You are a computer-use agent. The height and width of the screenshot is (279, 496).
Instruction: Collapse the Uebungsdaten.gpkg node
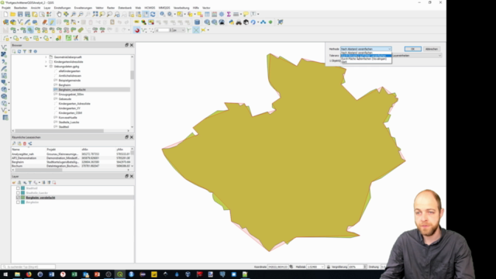pos(46,67)
